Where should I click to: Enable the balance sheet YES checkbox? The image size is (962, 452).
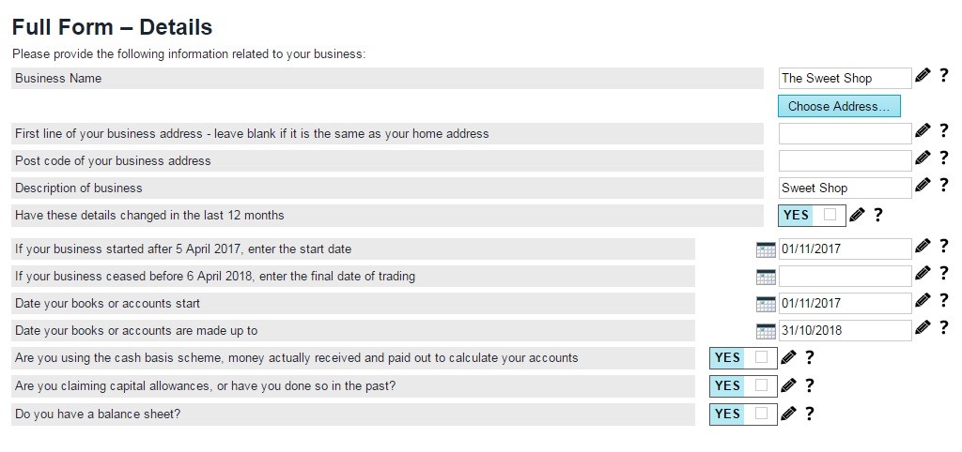pos(761,414)
